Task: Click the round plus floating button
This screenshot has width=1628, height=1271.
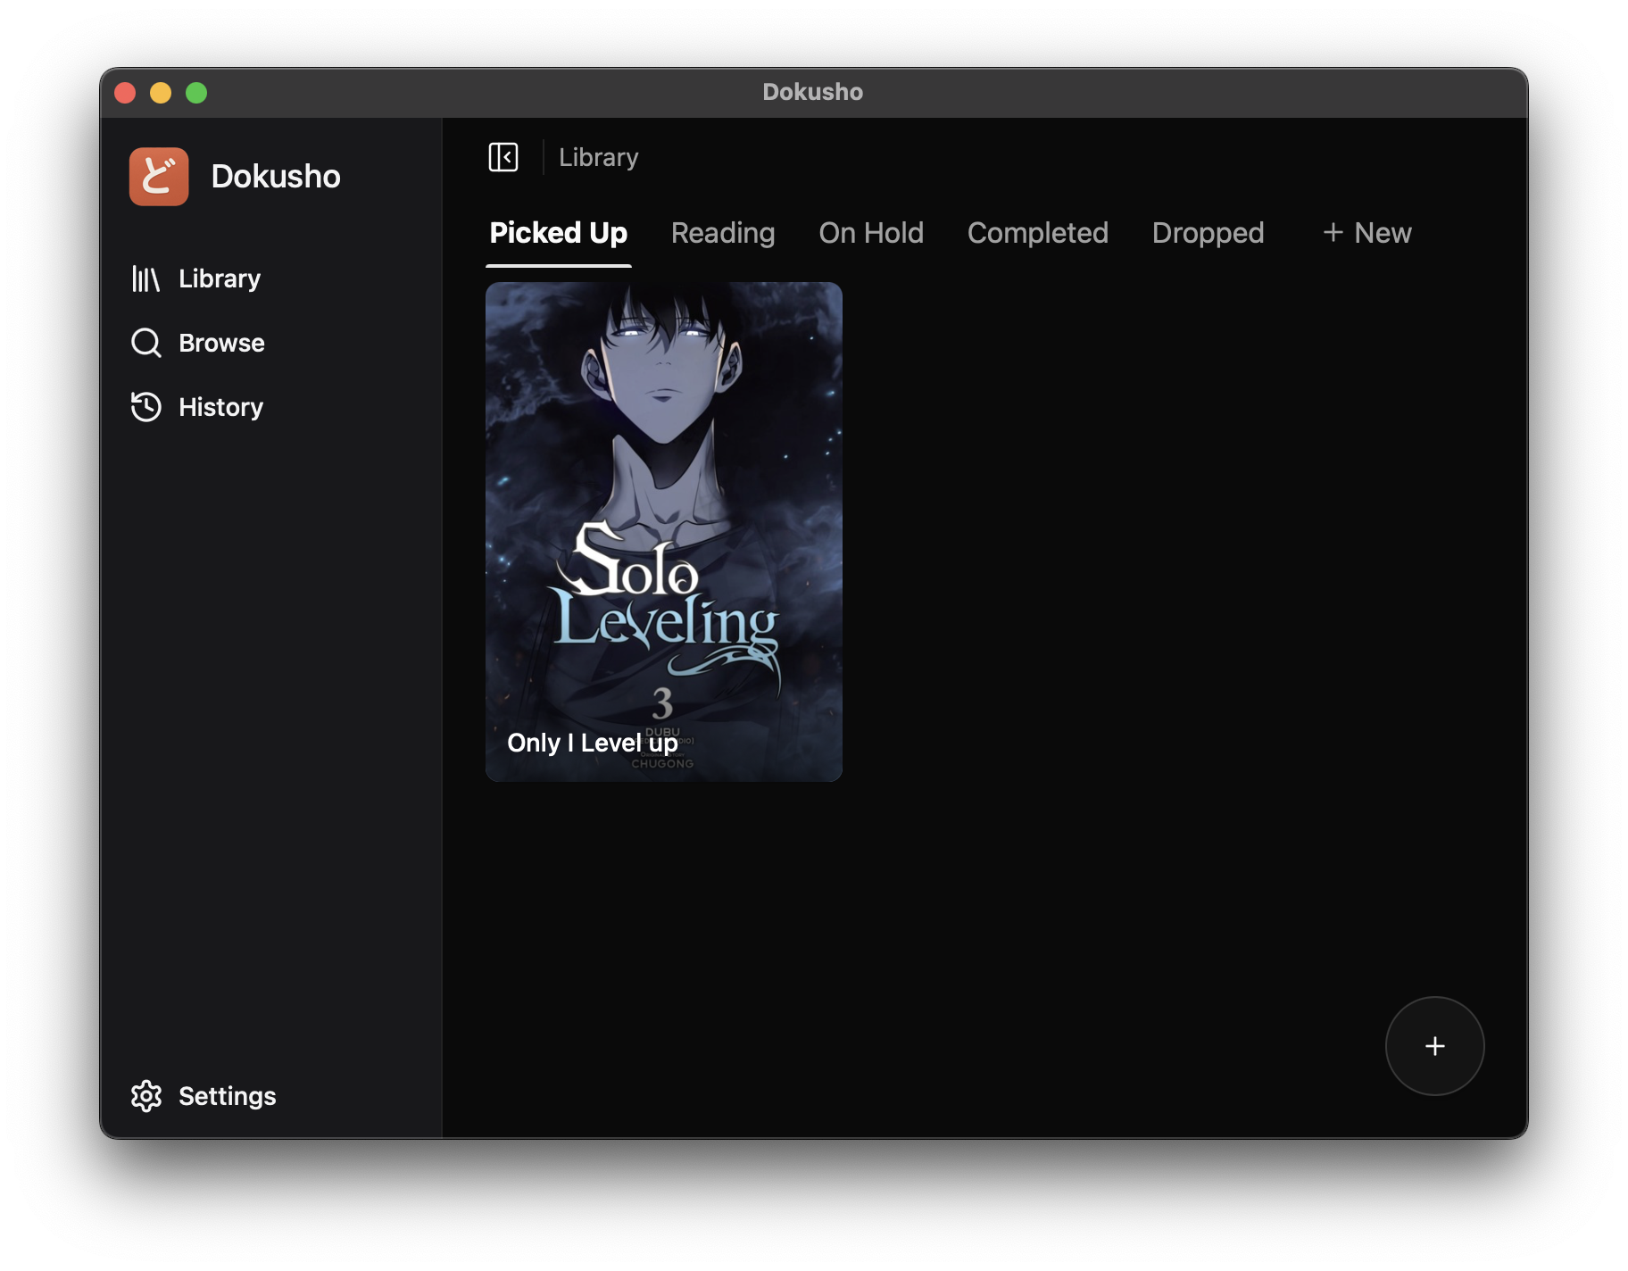Action: point(1434,1046)
